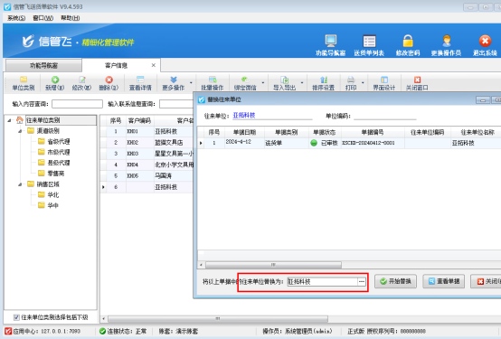
Task: Open the 功能导航窗 icon in header
Action: [330, 41]
